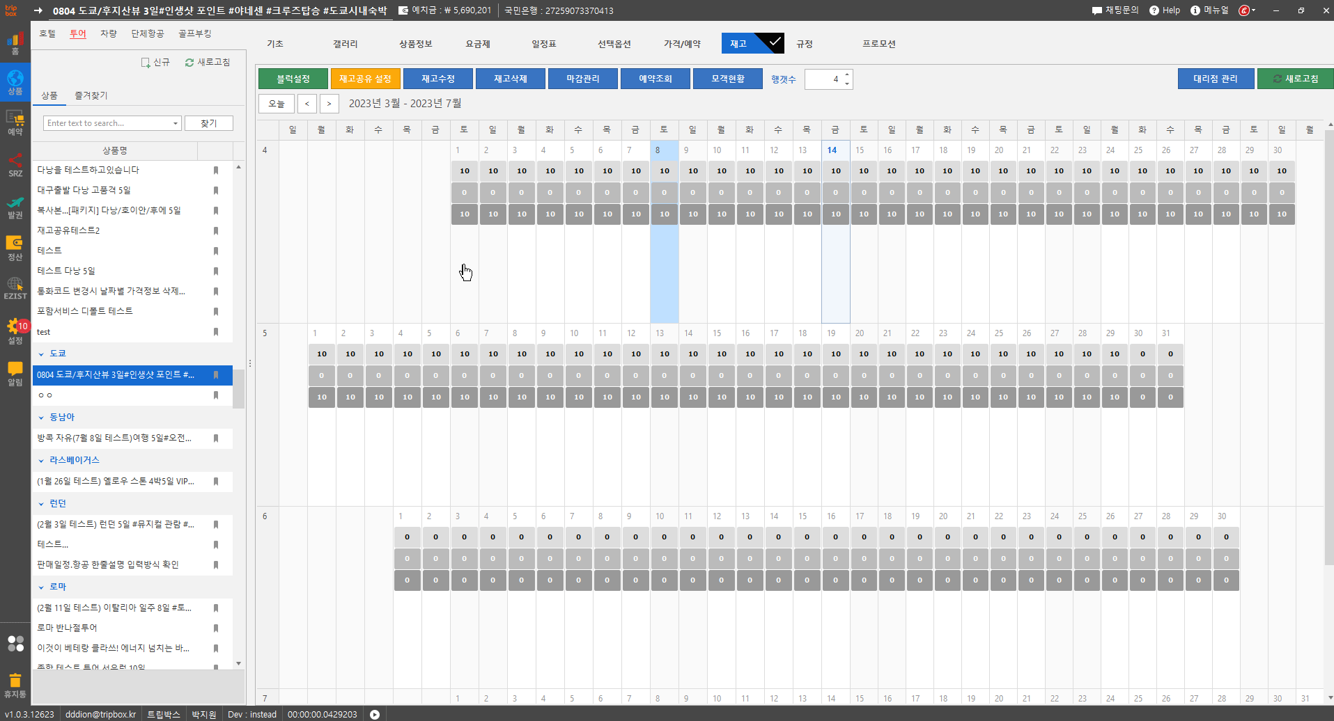Viewport: 1334px width, 721px height.
Task: Click the 블럭설정 button
Action: coord(293,79)
